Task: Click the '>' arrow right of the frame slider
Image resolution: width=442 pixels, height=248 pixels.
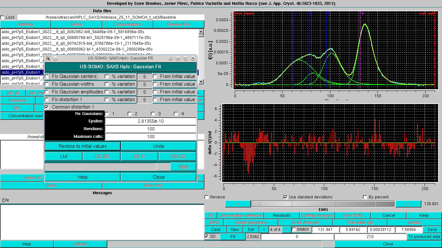Action: coord(408,204)
